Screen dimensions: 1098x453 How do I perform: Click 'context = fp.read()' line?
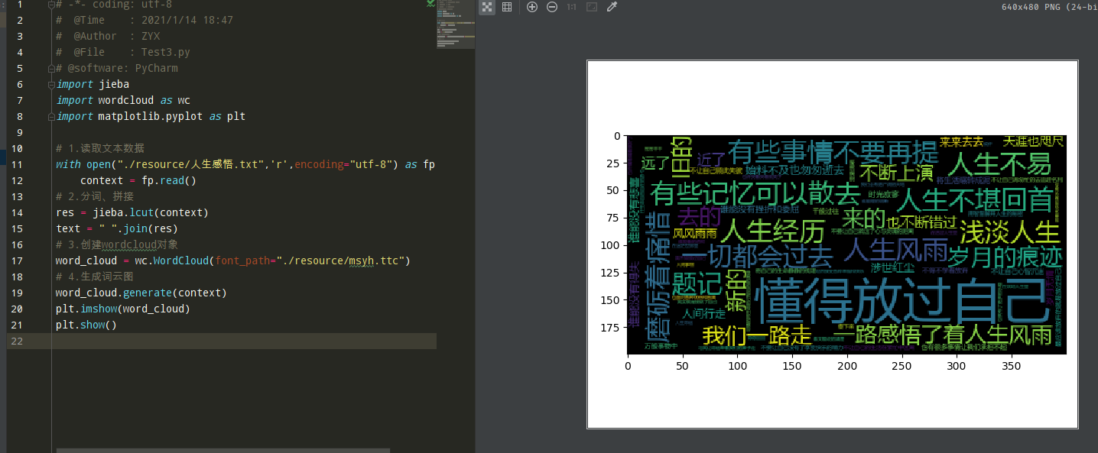pyautogui.click(x=138, y=180)
